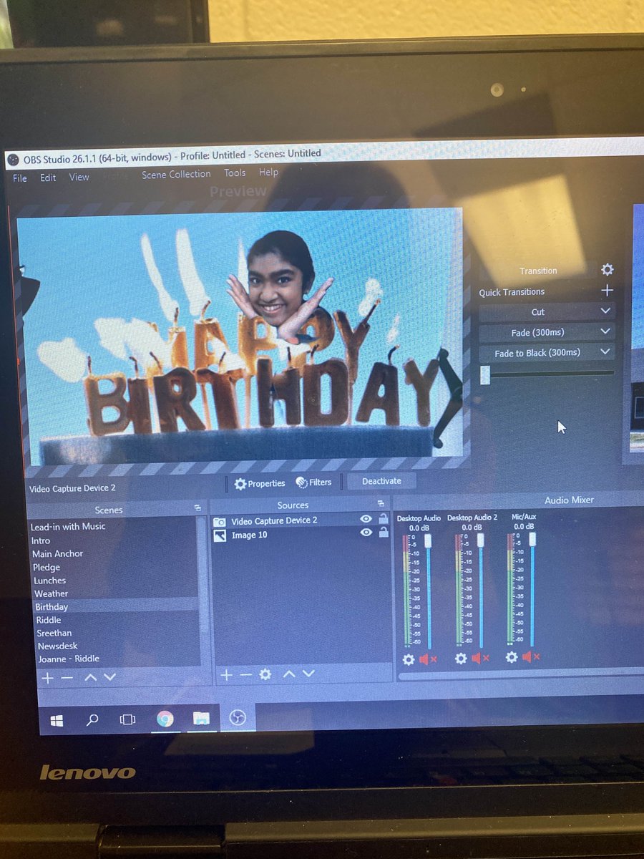Screen dimensions: 644x859
Task: Open the Transition settings gear
Action: click(607, 270)
